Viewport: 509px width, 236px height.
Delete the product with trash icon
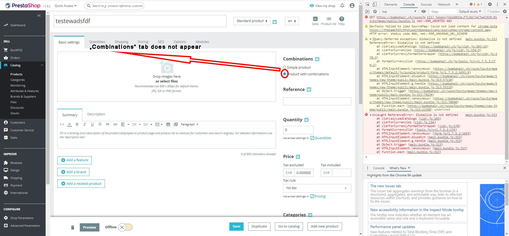point(73,227)
